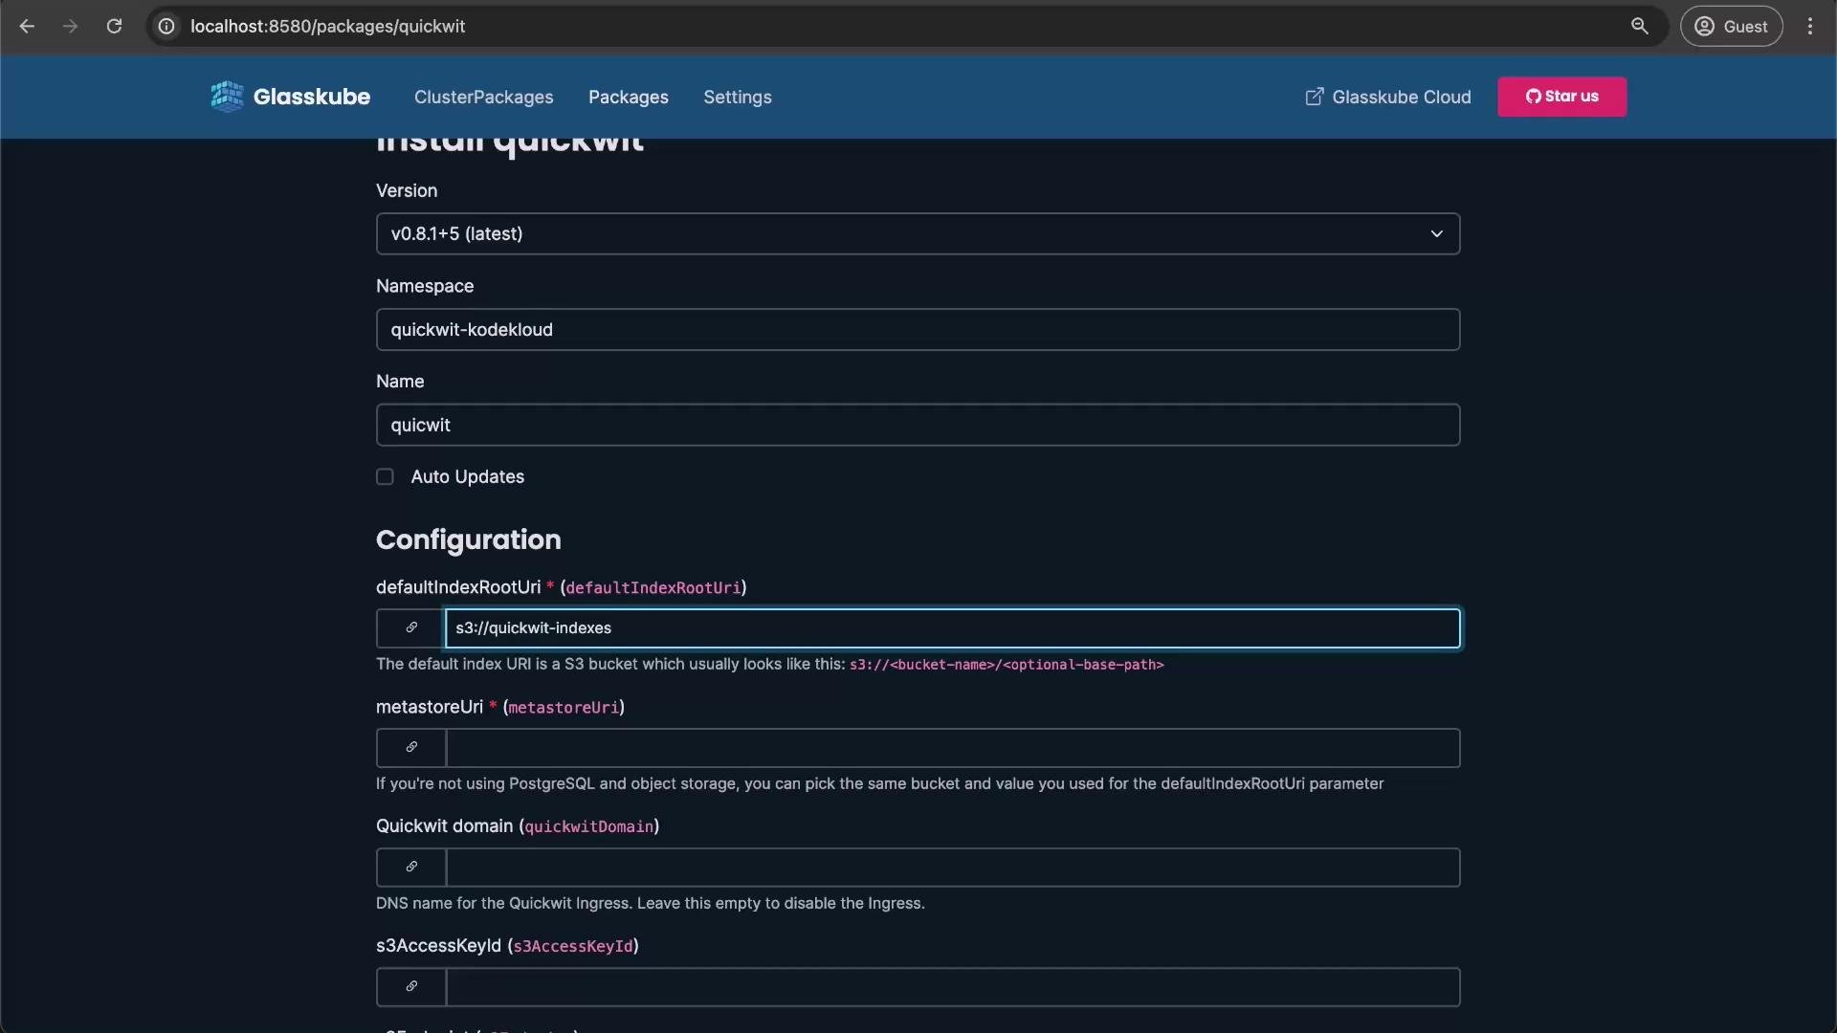This screenshot has width=1837, height=1033.
Task: Click the link icon beside metastoreUri field
Action: coord(411,747)
